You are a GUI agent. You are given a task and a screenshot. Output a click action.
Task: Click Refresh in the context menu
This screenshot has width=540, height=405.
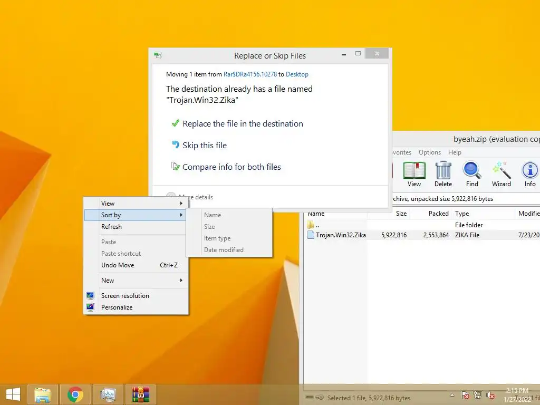[x=136, y=227]
